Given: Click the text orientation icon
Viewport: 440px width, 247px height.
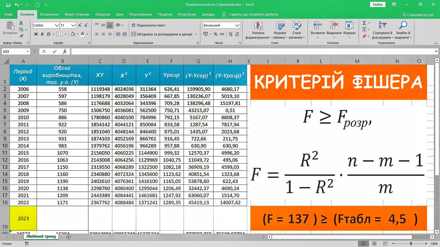Looking at the screenshot, I should [118, 25].
